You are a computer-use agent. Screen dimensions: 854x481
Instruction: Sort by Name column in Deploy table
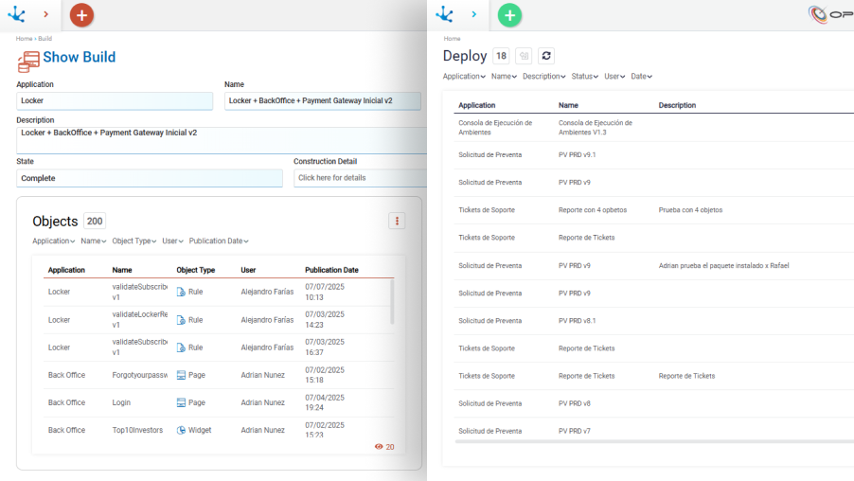click(x=568, y=105)
